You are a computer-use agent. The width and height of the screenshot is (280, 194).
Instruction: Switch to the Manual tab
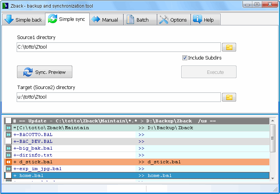(106, 20)
